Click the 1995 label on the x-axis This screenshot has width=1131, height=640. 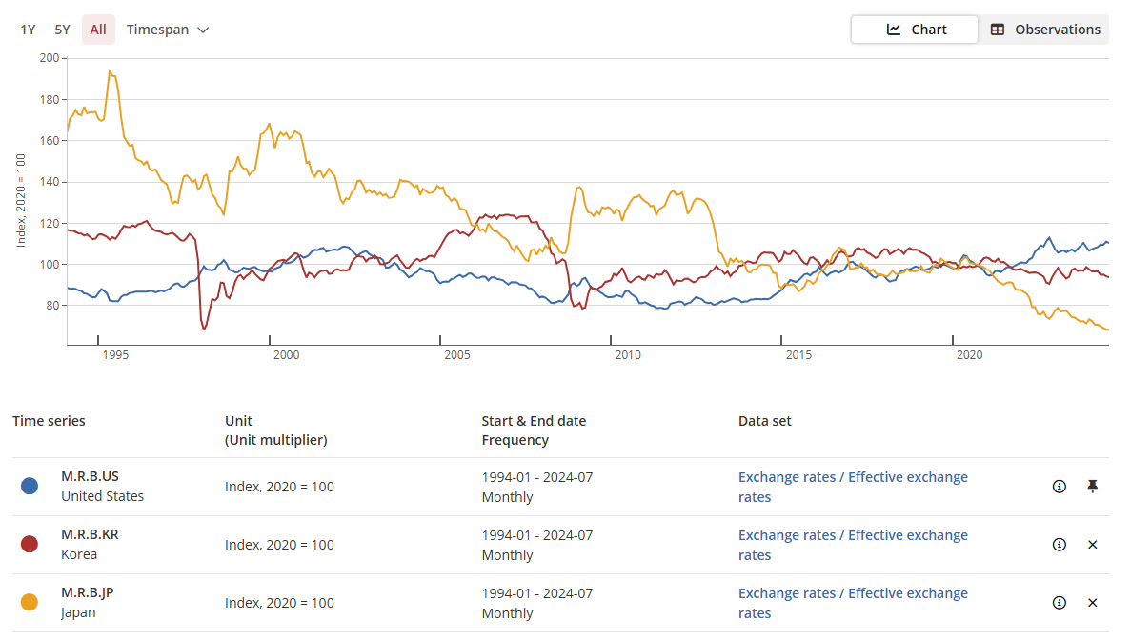[x=115, y=355]
